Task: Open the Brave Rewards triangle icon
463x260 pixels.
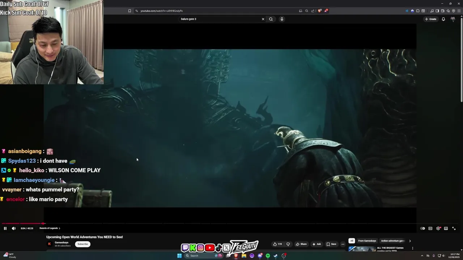Action: 326,11
